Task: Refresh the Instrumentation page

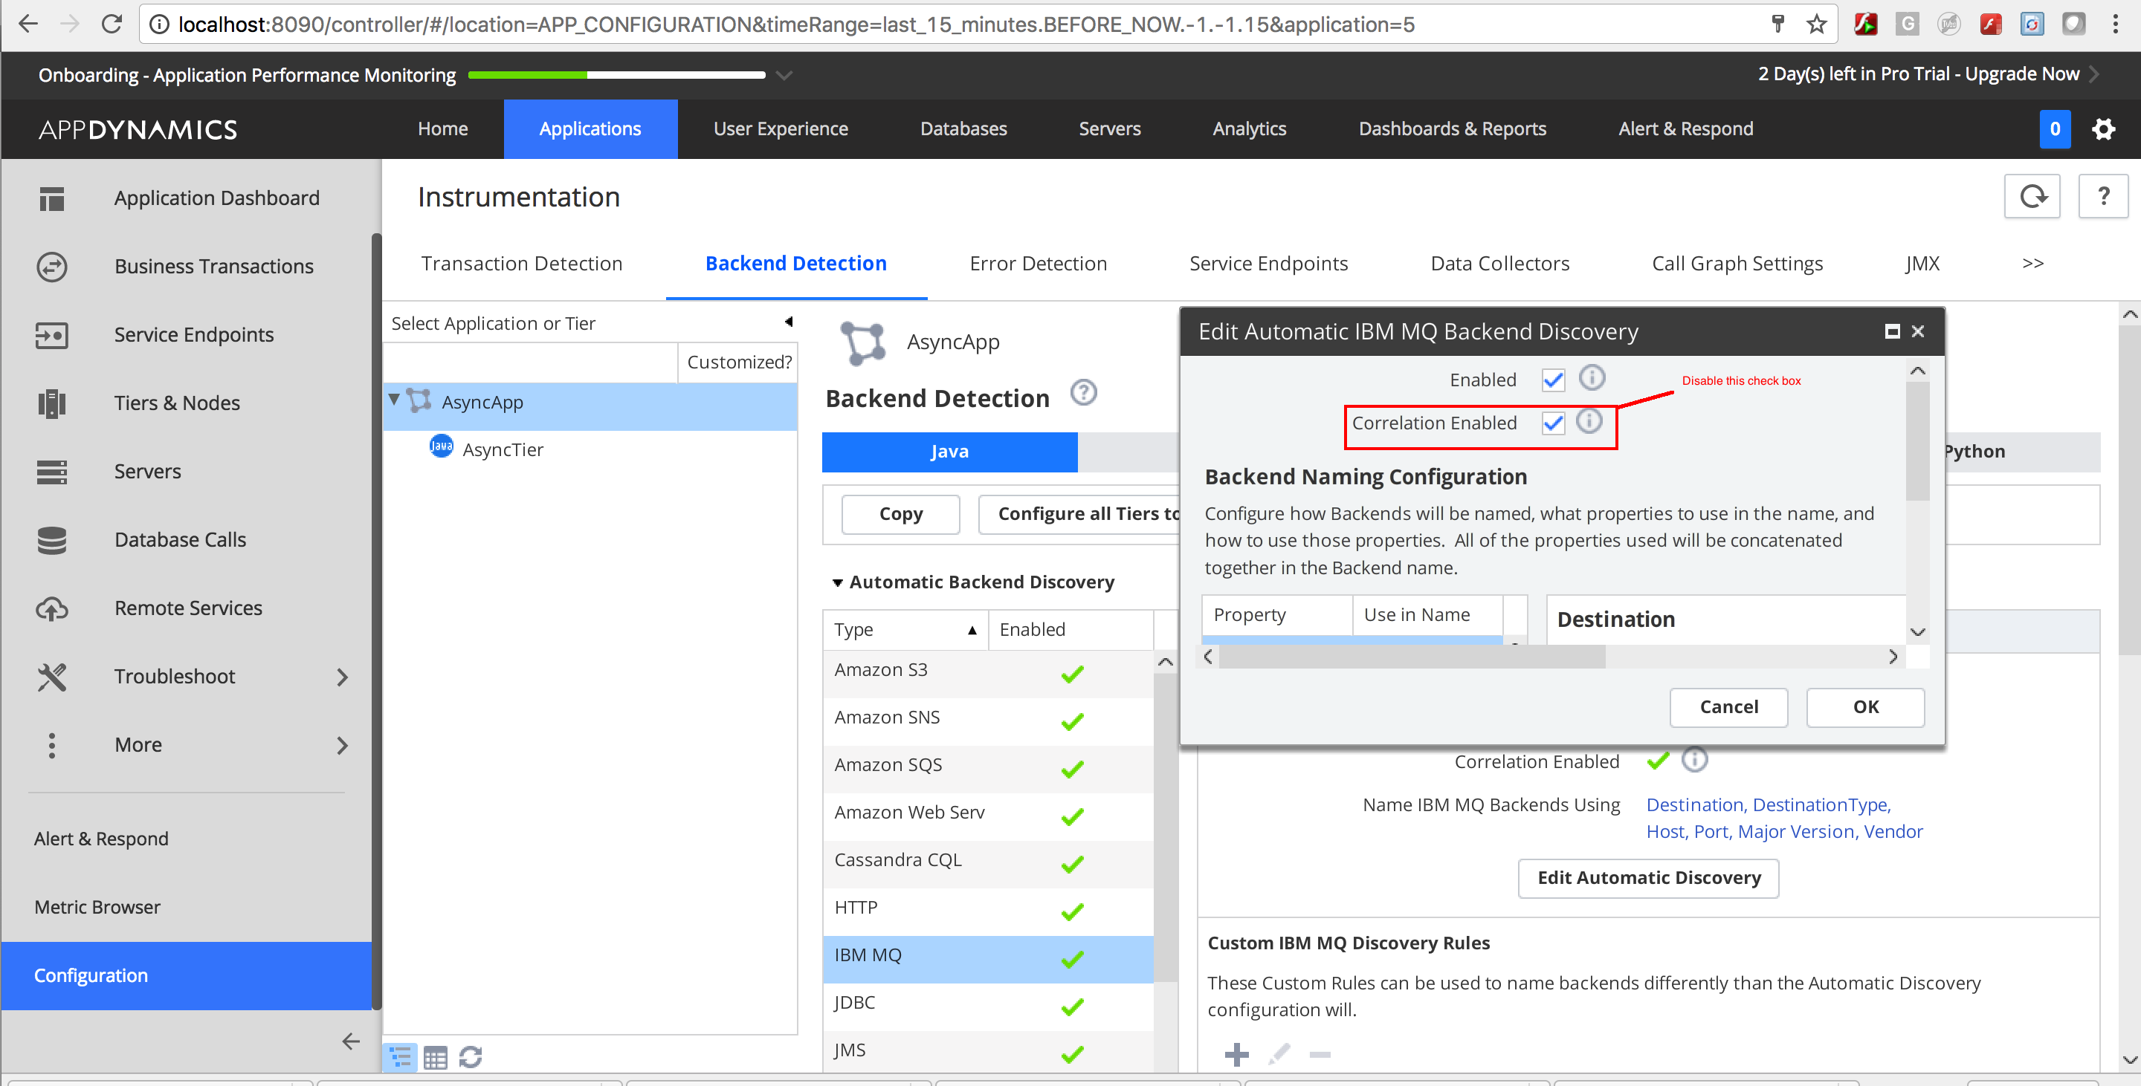Action: click(2031, 197)
